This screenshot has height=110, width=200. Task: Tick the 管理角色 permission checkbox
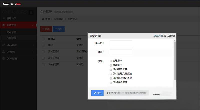[111, 65]
